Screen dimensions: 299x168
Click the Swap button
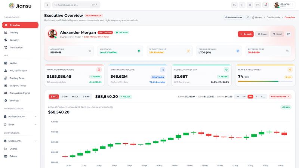coord(262,34)
